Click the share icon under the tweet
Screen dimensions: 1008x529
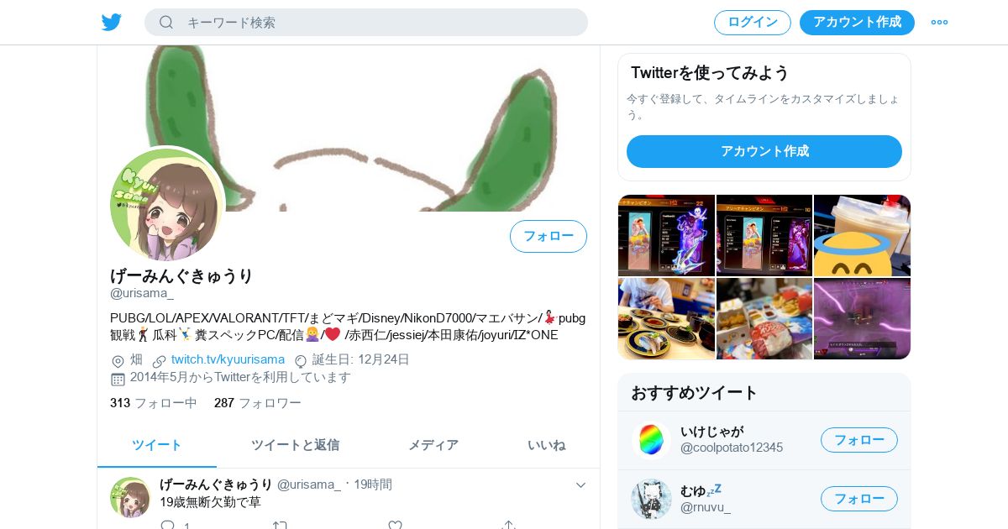[507, 526]
